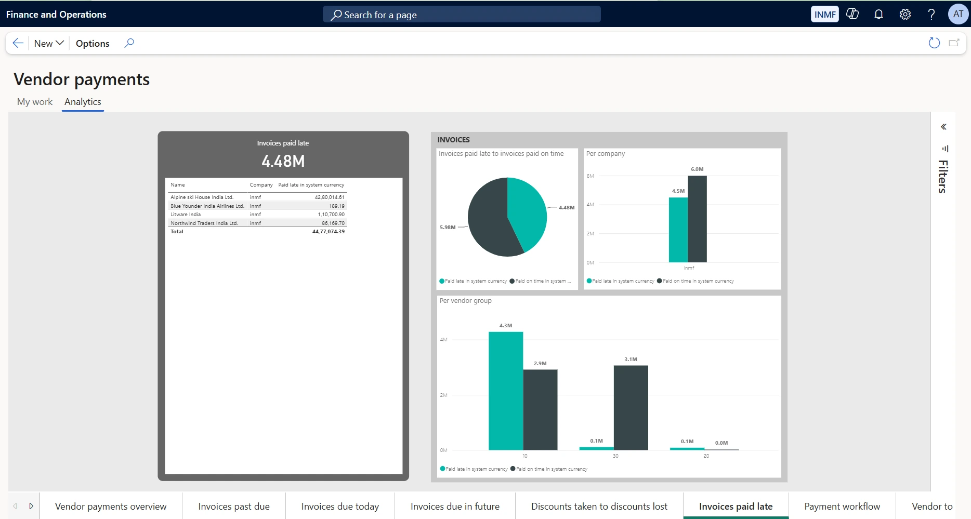
Task: Open the settings gear
Action: coord(905,14)
